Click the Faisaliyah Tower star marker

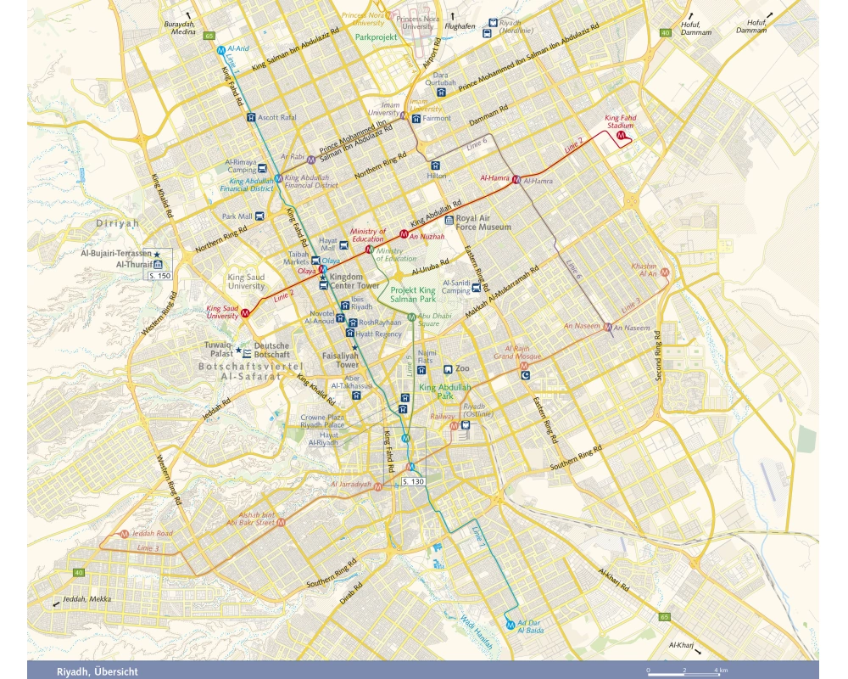pyautogui.click(x=354, y=349)
